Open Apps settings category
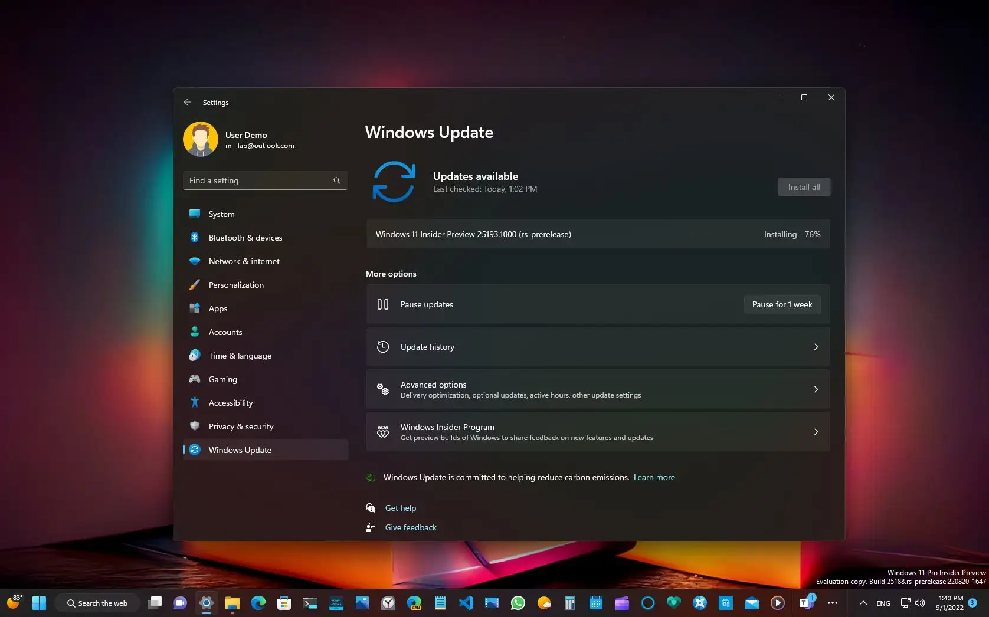 [265, 308]
